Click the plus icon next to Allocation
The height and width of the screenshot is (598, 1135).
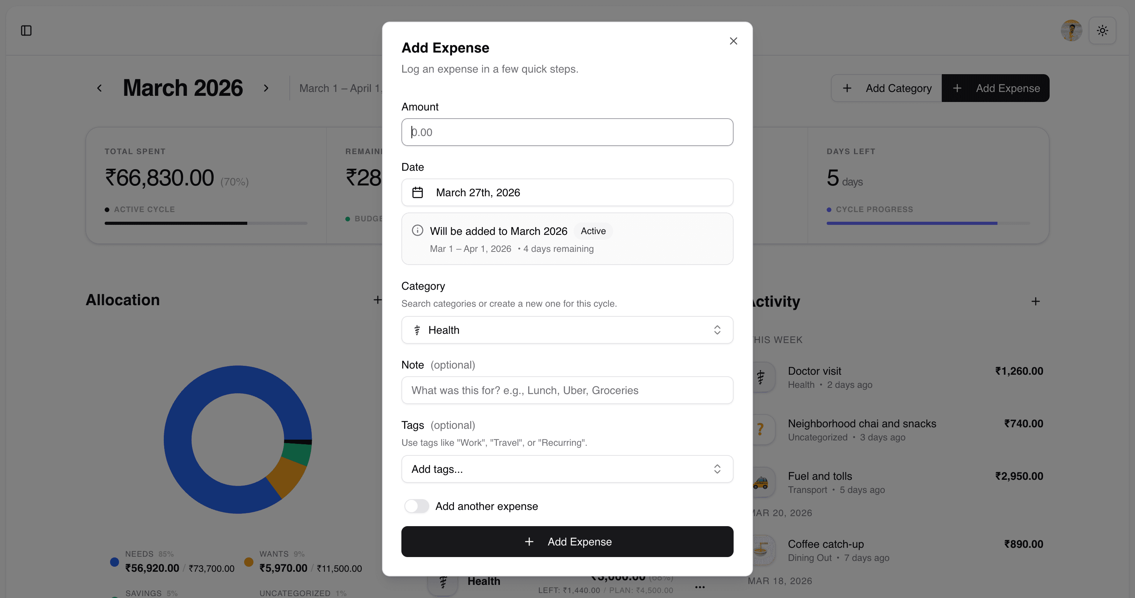[377, 300]
